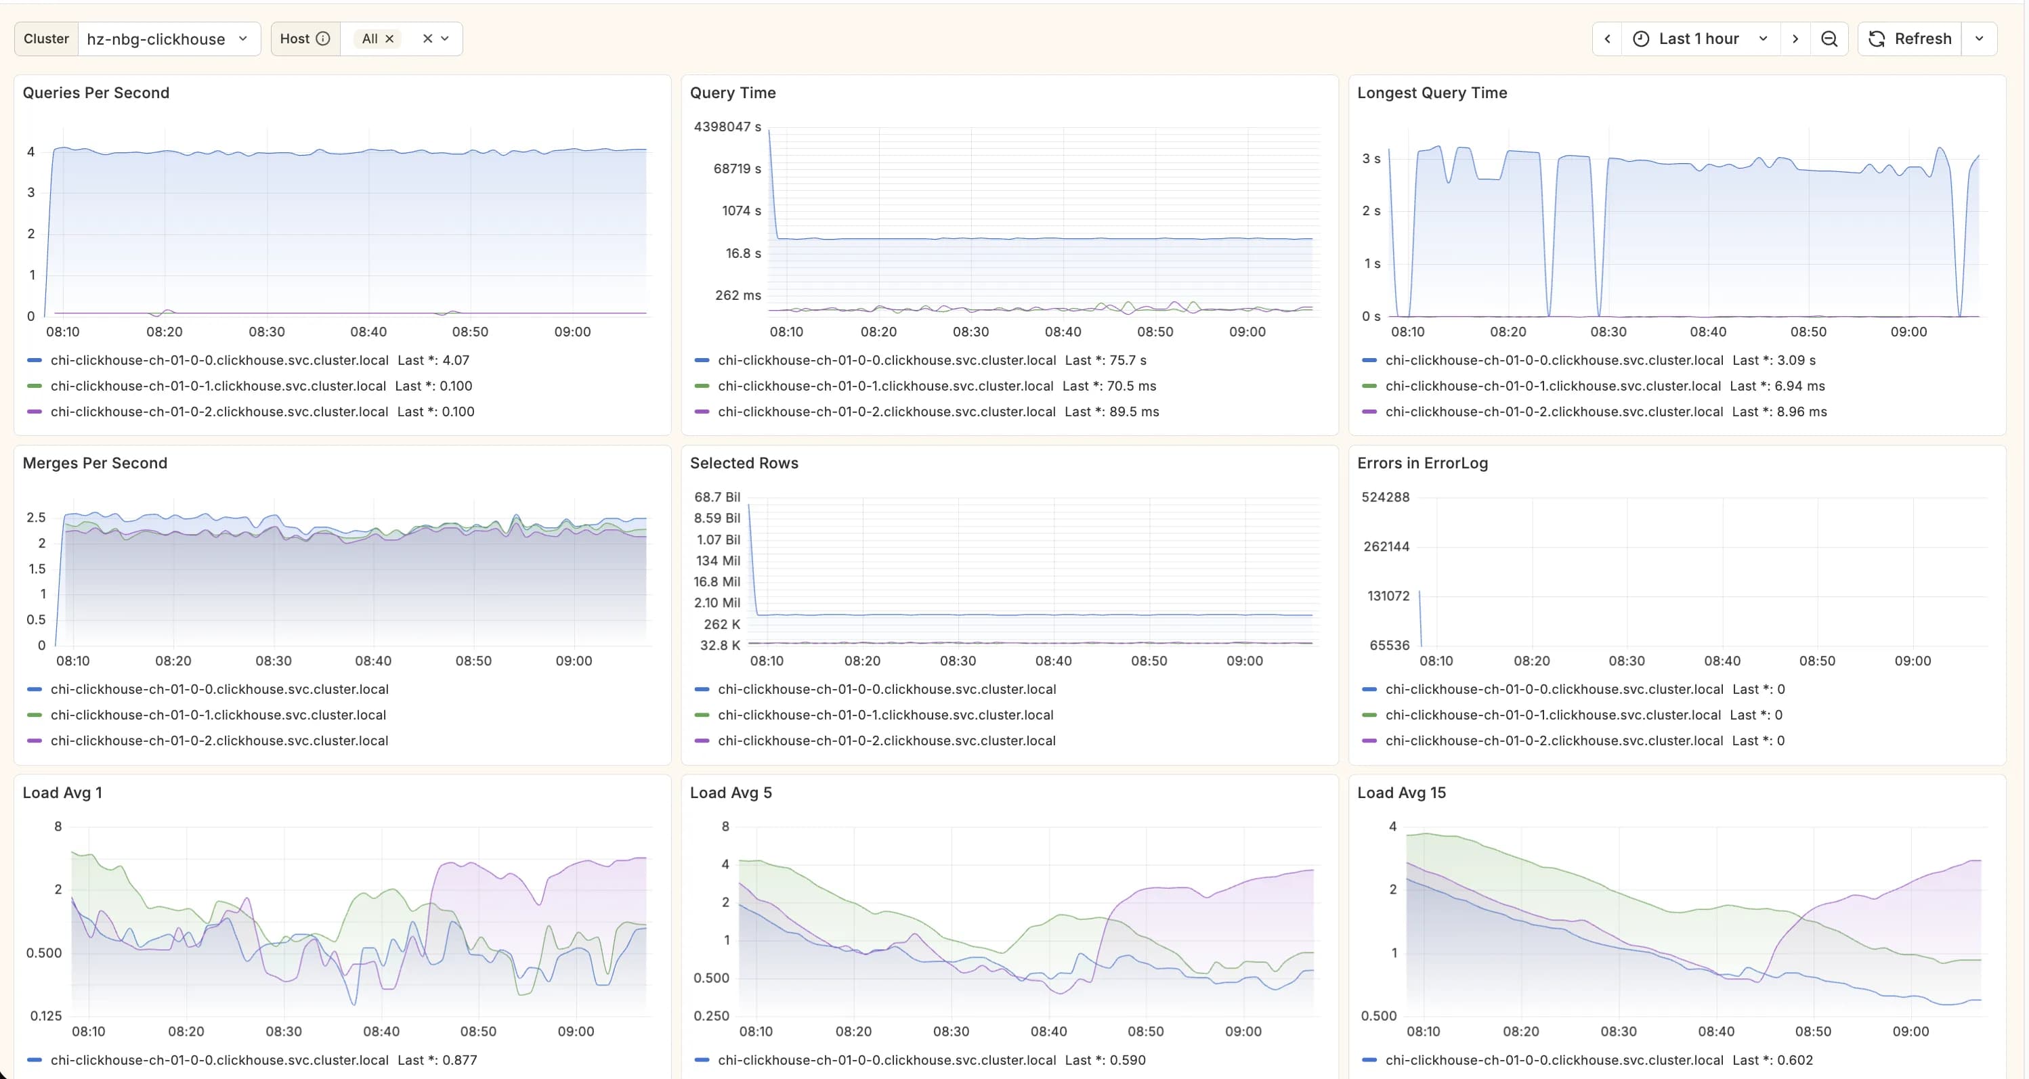Click inside the Cluster name input field
This screenshot has height=1079, width=2029.
click(x=156, y=38)
